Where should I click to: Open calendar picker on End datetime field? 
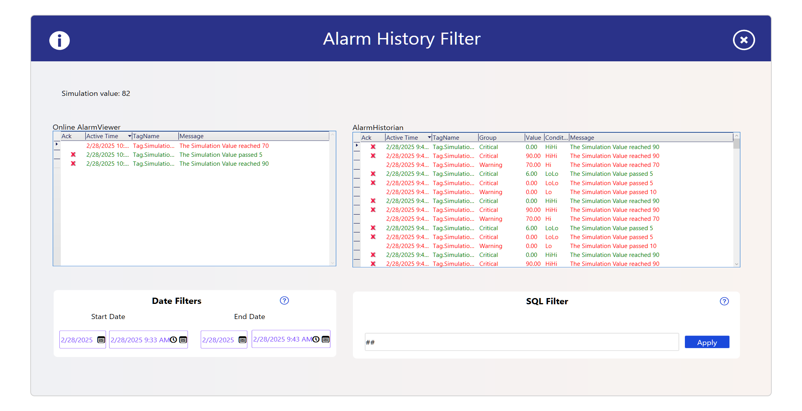pos(326,339)
